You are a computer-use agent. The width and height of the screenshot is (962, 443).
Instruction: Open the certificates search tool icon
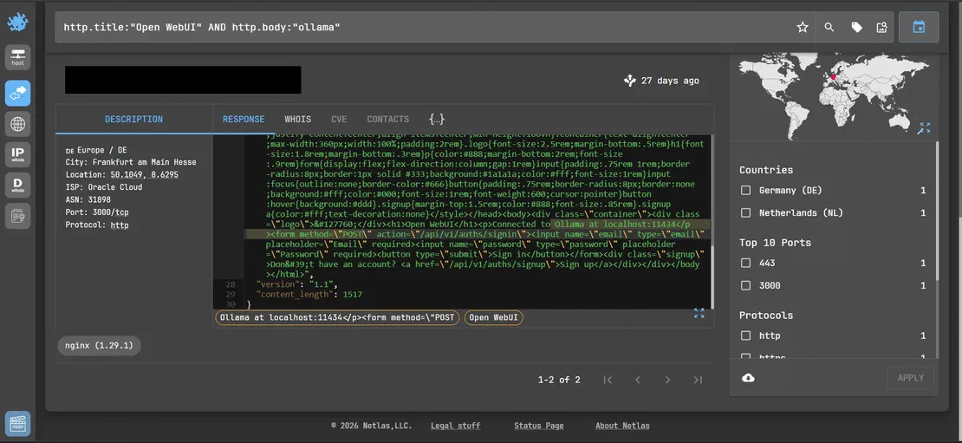(x=18, y=216)
